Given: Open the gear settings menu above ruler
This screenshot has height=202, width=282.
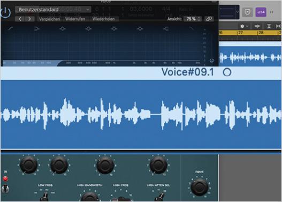Looking at the screenshot, I should [244, 26].
